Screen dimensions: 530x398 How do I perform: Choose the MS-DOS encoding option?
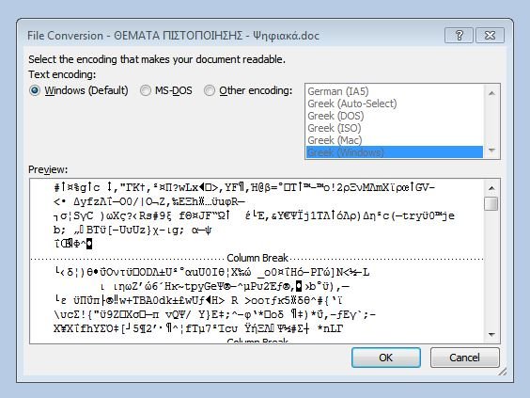coord(146,90)
